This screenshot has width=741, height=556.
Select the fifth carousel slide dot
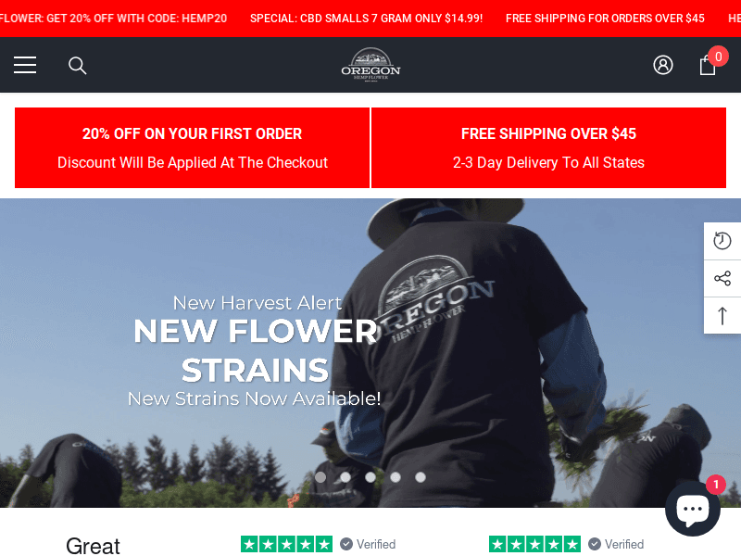pos(421,477)
